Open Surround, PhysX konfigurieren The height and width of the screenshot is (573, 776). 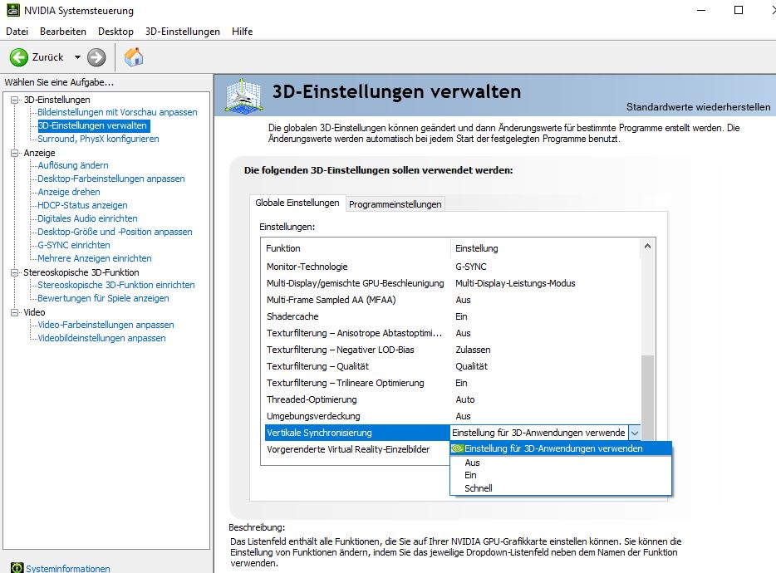(99, 139)
